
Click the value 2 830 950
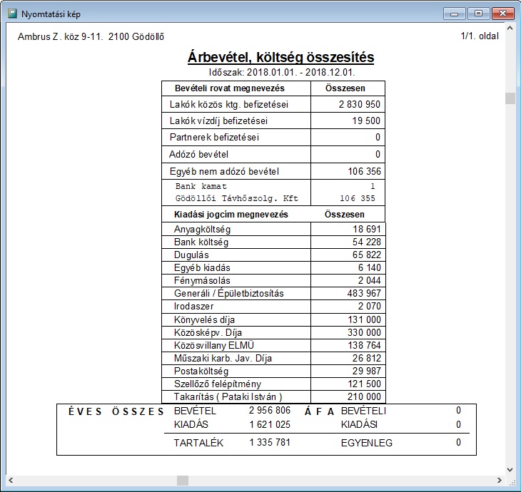point(359,104)
